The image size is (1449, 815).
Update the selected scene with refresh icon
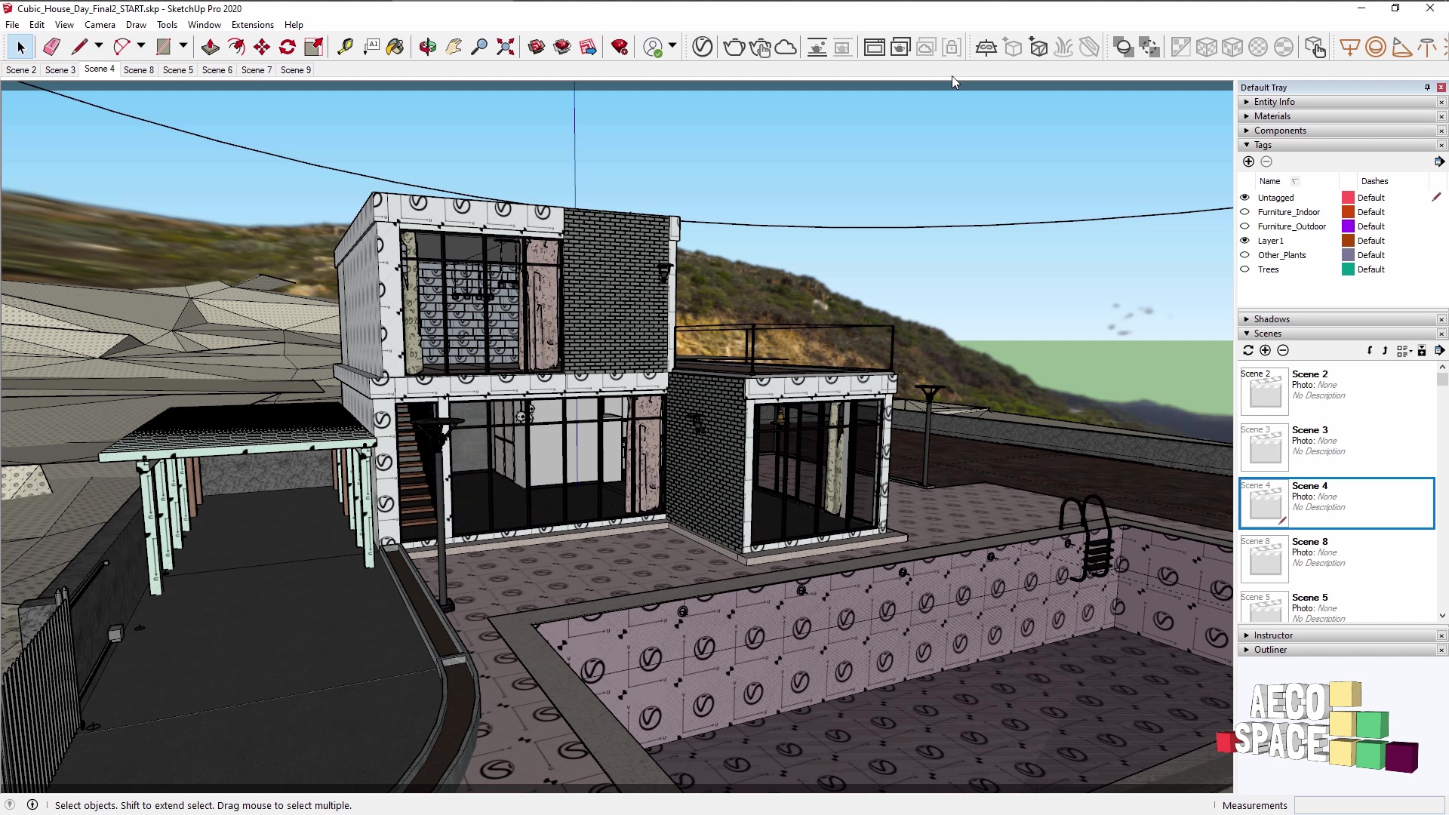(1248, 350)
